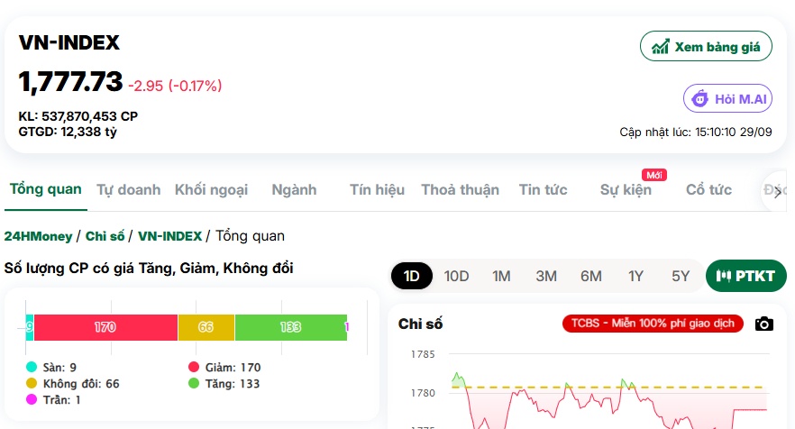Toggle the Không đổi: 66 legend entry
The image size is (795, 429).
[73, 384]
